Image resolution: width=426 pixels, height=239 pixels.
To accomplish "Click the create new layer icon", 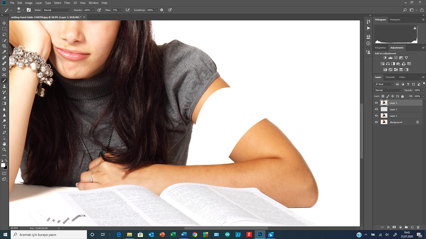I will (x=412, y=227).
